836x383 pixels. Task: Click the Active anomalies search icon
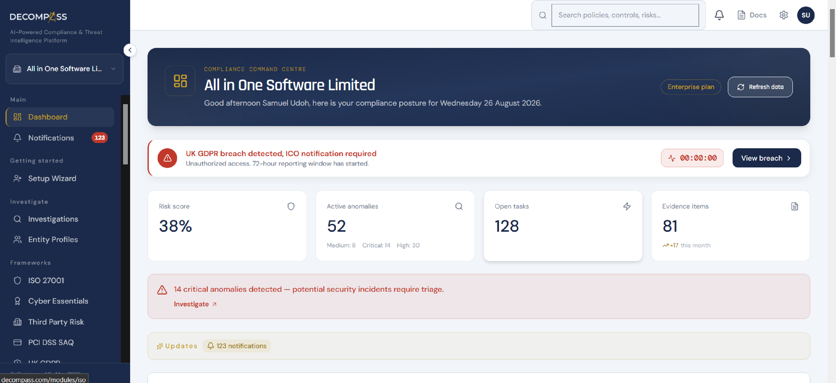pos(459,206)
